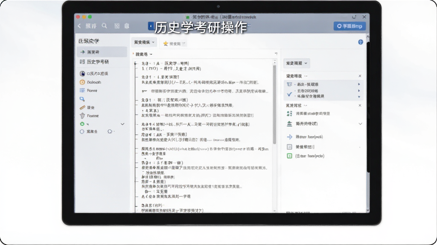Click the trash can icon in the sidebar

pos(82,116)
